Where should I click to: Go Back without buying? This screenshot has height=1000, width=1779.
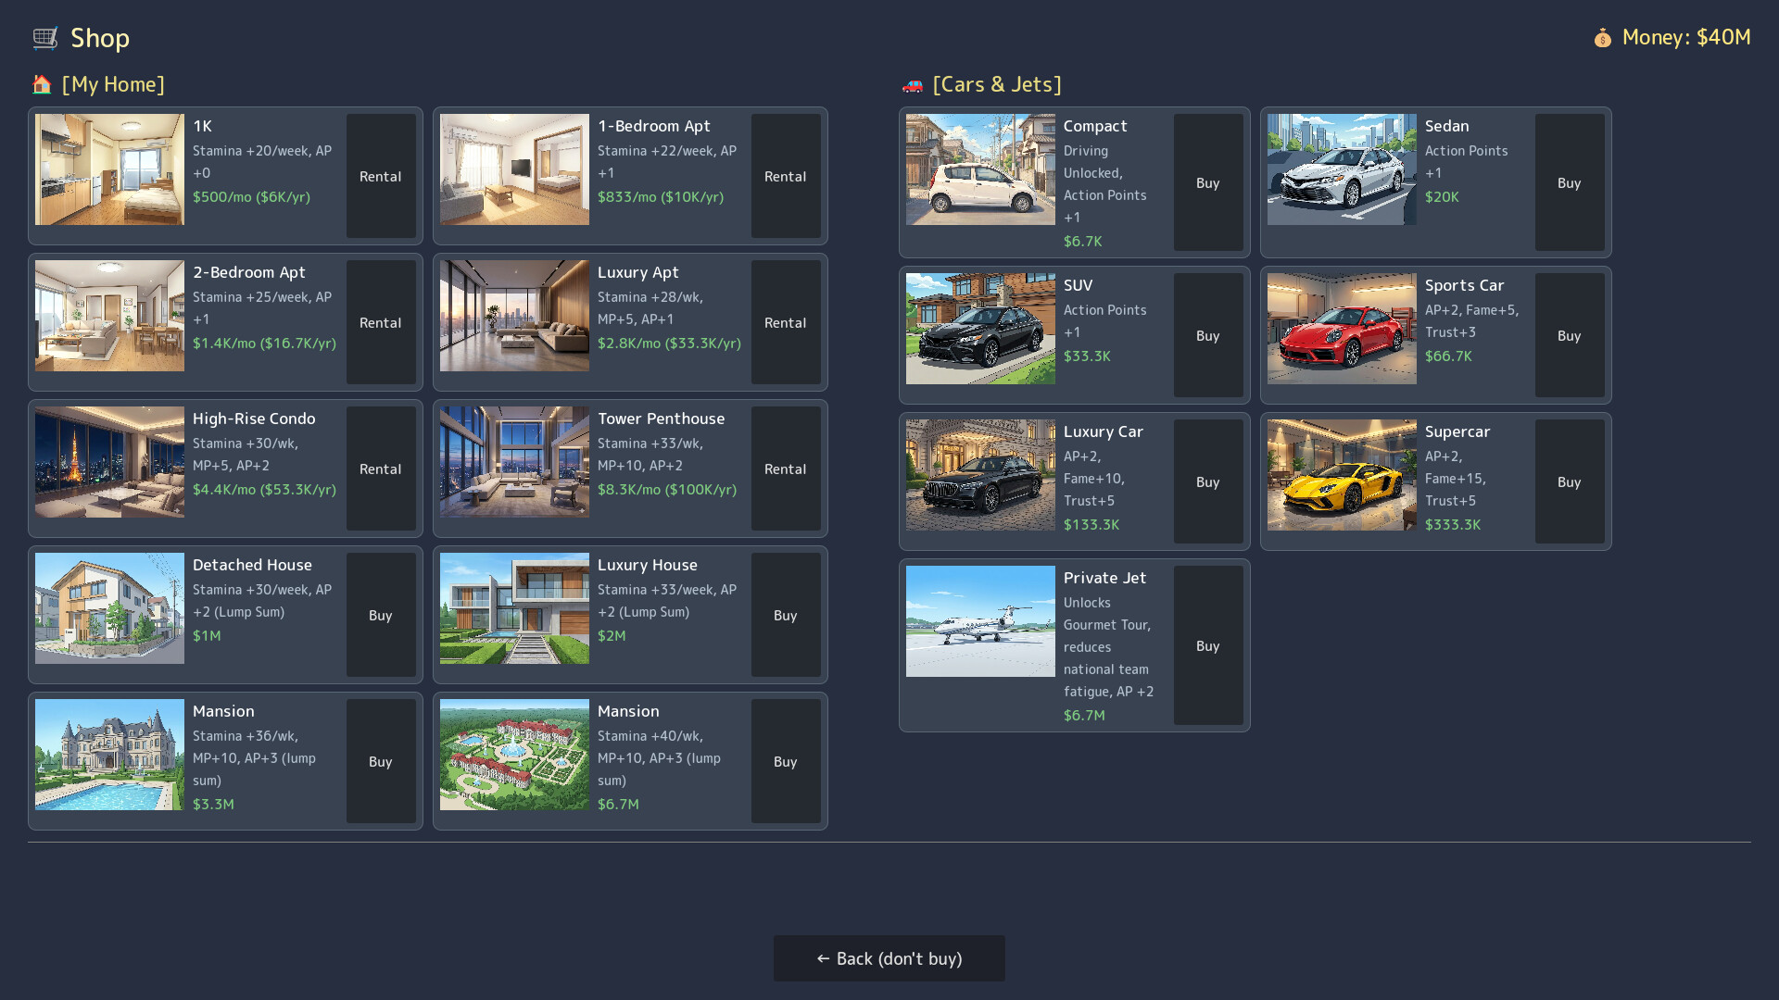coord(889,958)
